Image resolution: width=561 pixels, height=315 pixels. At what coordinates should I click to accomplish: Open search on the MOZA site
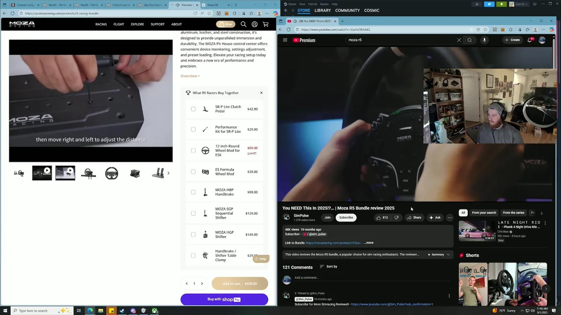pyautogui.click(x=244, y=24)
